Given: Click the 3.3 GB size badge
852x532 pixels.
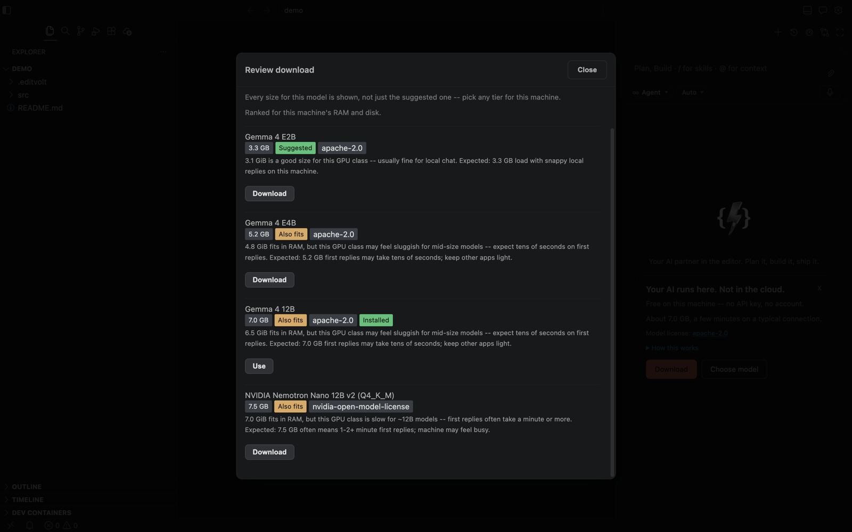Looking at the screenshot, I should 259,148.
